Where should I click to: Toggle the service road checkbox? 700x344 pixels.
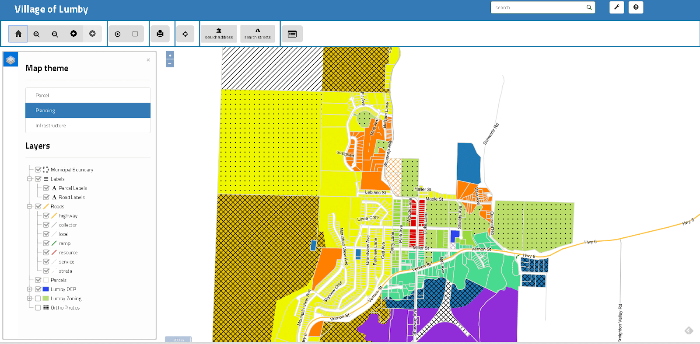click(x=46, y=262)
